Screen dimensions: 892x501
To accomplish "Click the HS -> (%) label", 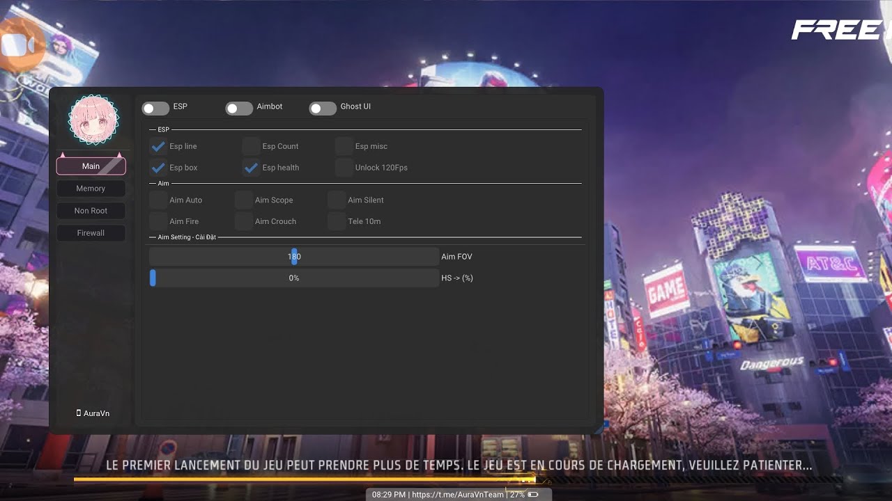I will point(457,278).
